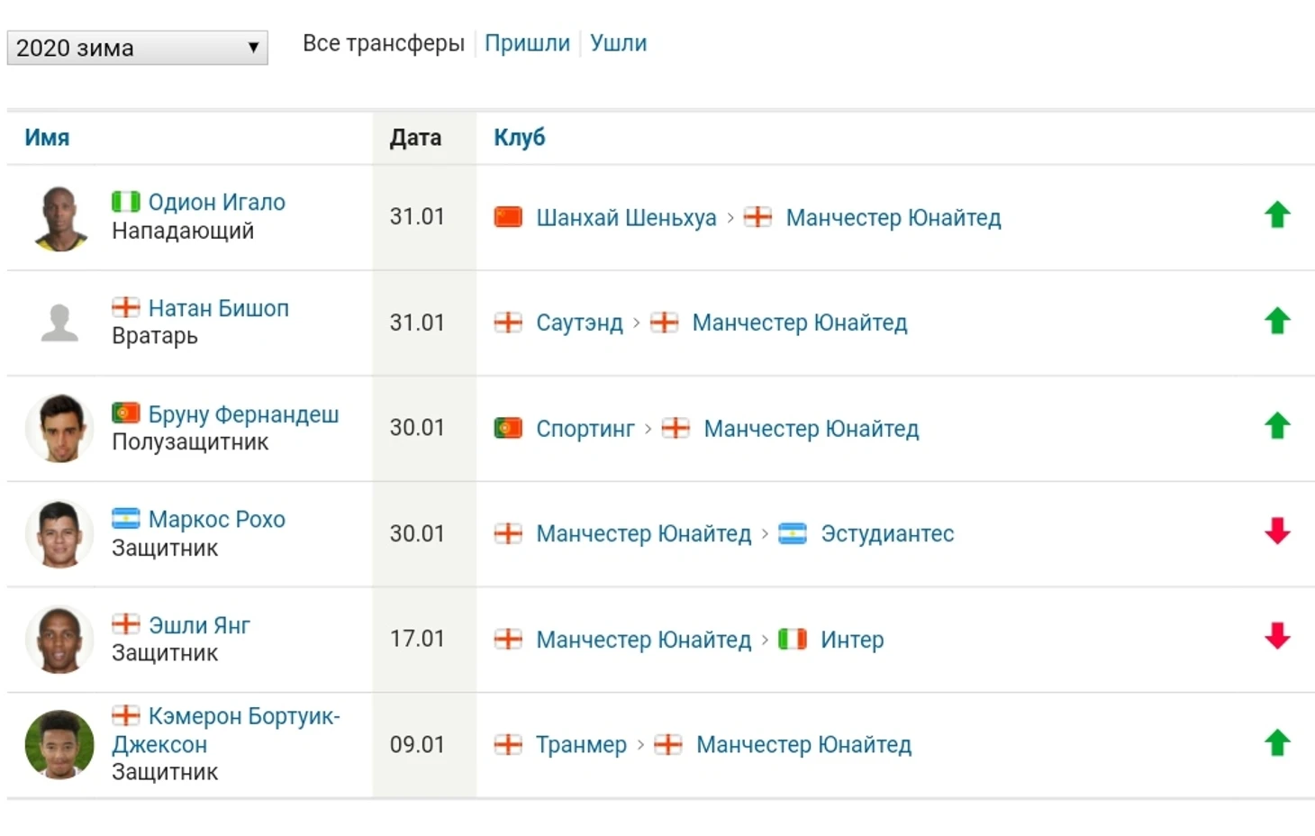1315x836 pixels.
Task: Click green arrow in Бруну Фернандеш row
Action: 1277,426
